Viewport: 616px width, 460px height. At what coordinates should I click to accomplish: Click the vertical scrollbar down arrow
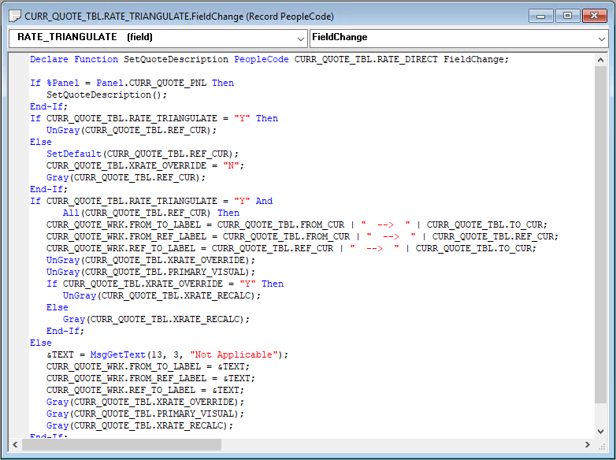click(600, 432)
